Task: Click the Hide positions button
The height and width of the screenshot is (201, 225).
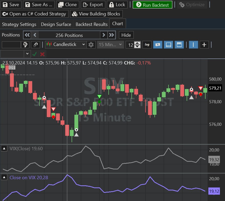Action: (x=126, y=35)
